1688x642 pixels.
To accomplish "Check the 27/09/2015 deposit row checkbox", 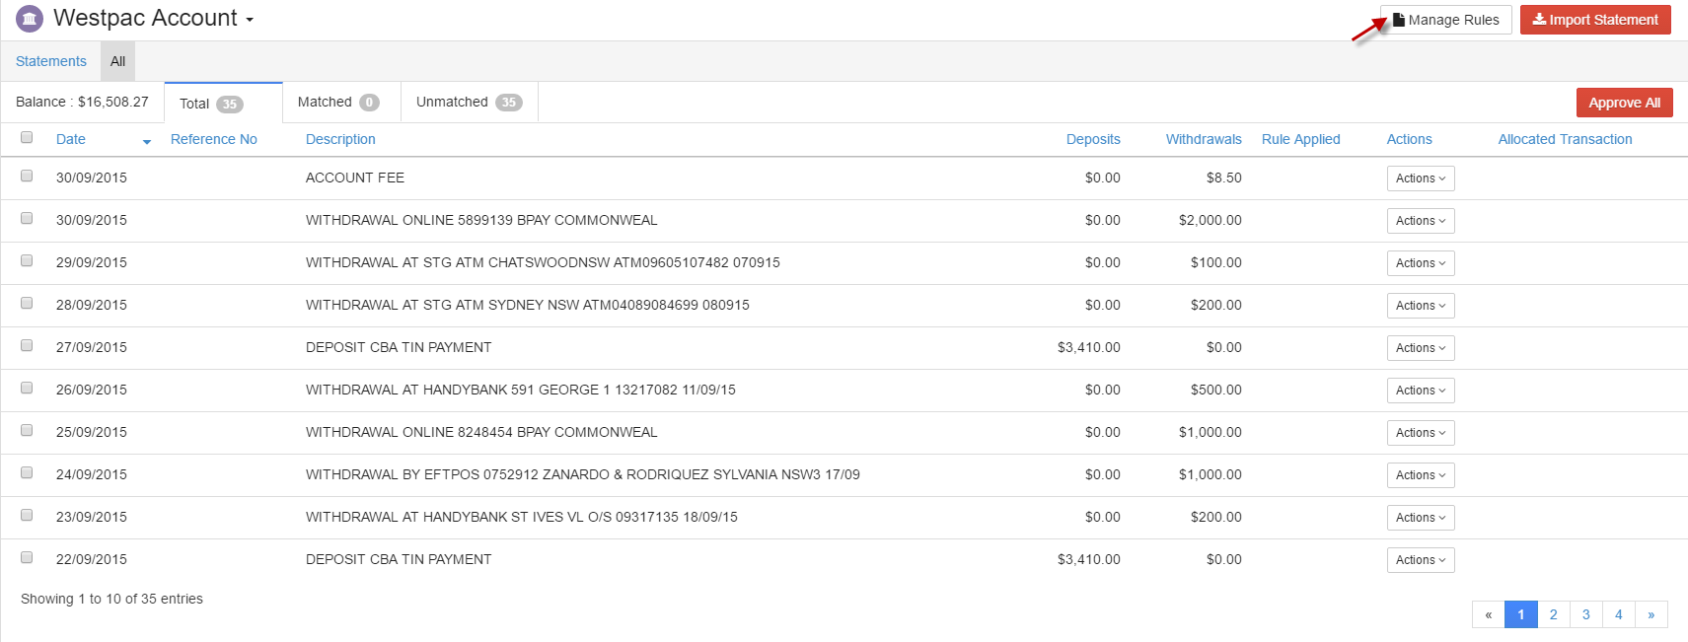I will tap(27, 346).
